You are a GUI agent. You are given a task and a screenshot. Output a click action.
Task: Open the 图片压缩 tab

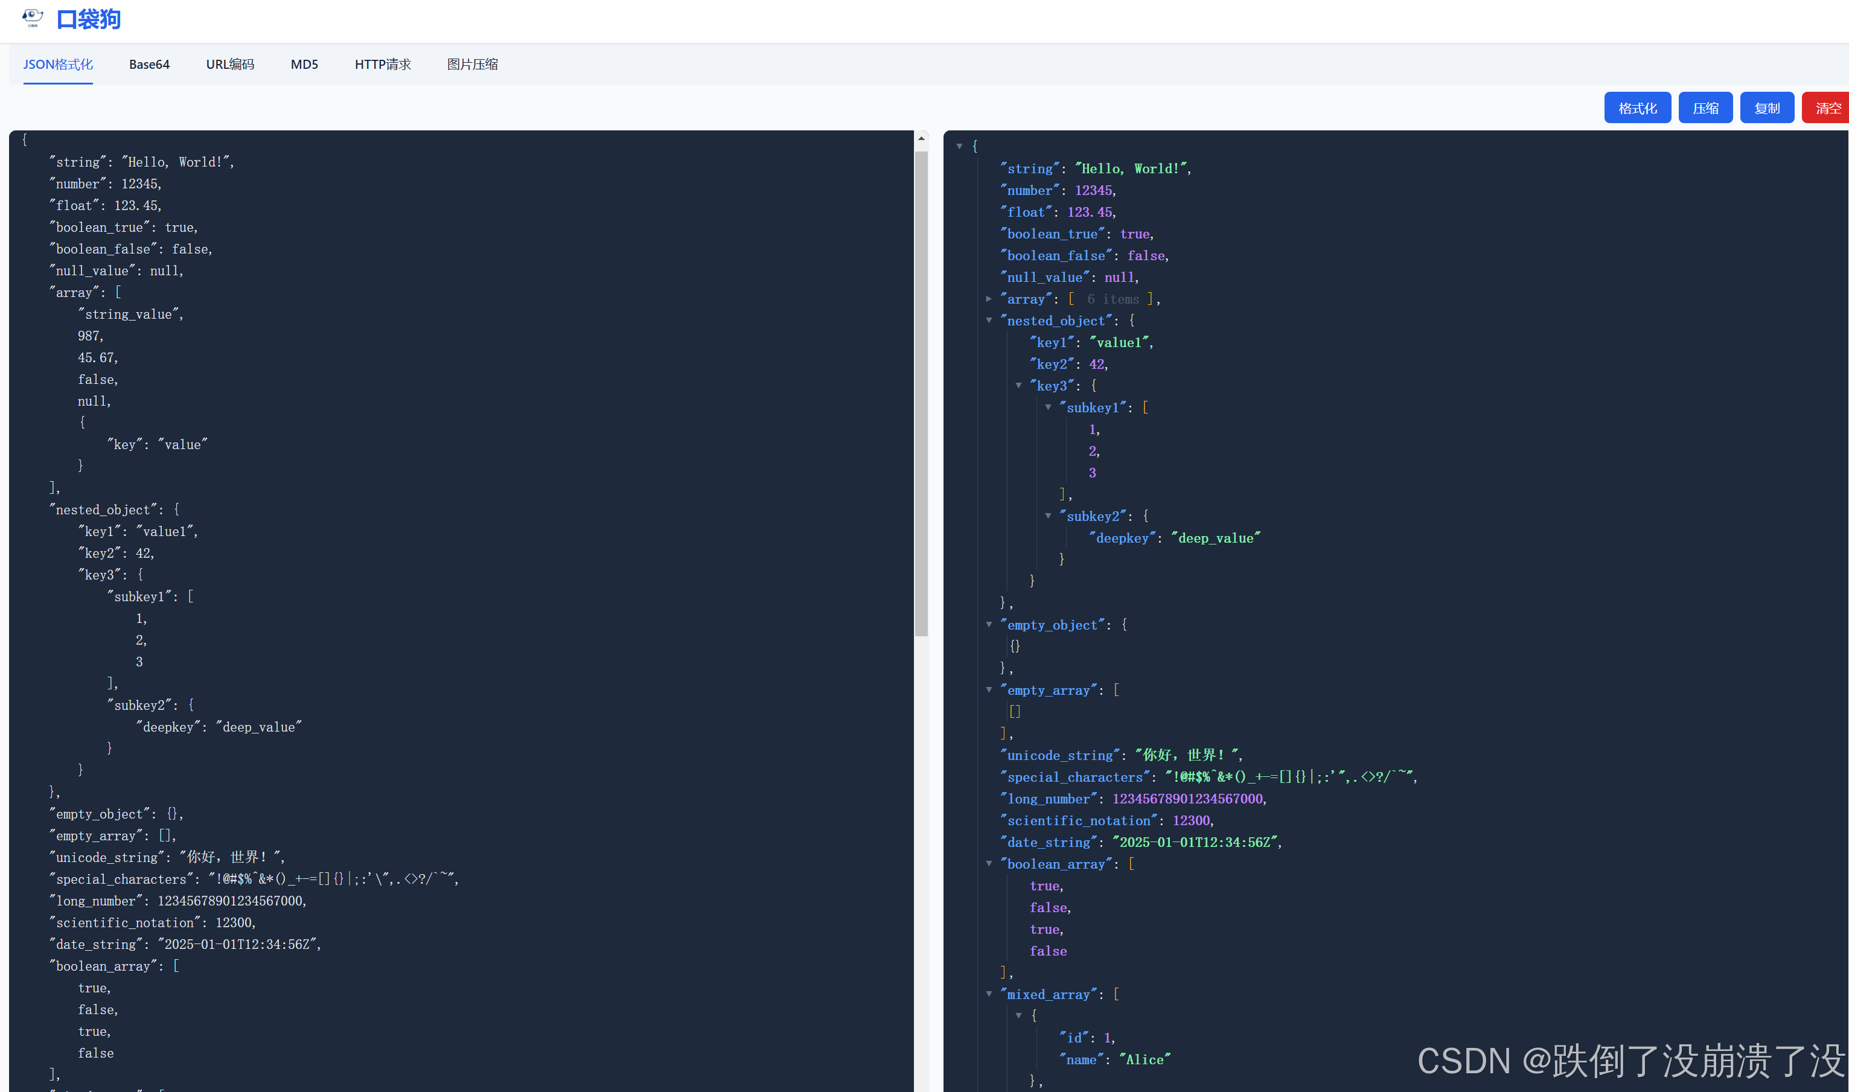(x=473, y=64)
